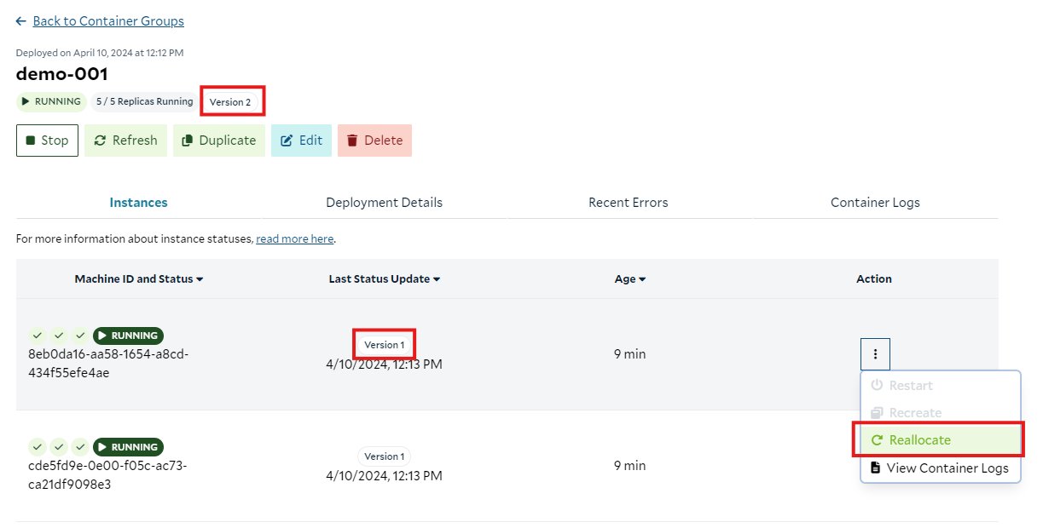Screen dimensions: 1043x528
Task: Click the Stop button
Action: 47,141
